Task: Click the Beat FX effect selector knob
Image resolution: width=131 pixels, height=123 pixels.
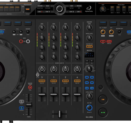Action: click(x=89, y=69)
